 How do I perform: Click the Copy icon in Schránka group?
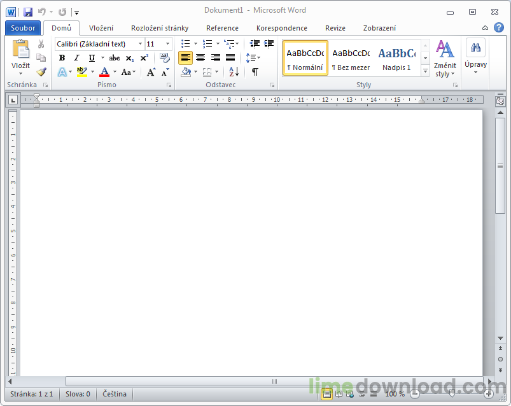click(x=41, y=58)
